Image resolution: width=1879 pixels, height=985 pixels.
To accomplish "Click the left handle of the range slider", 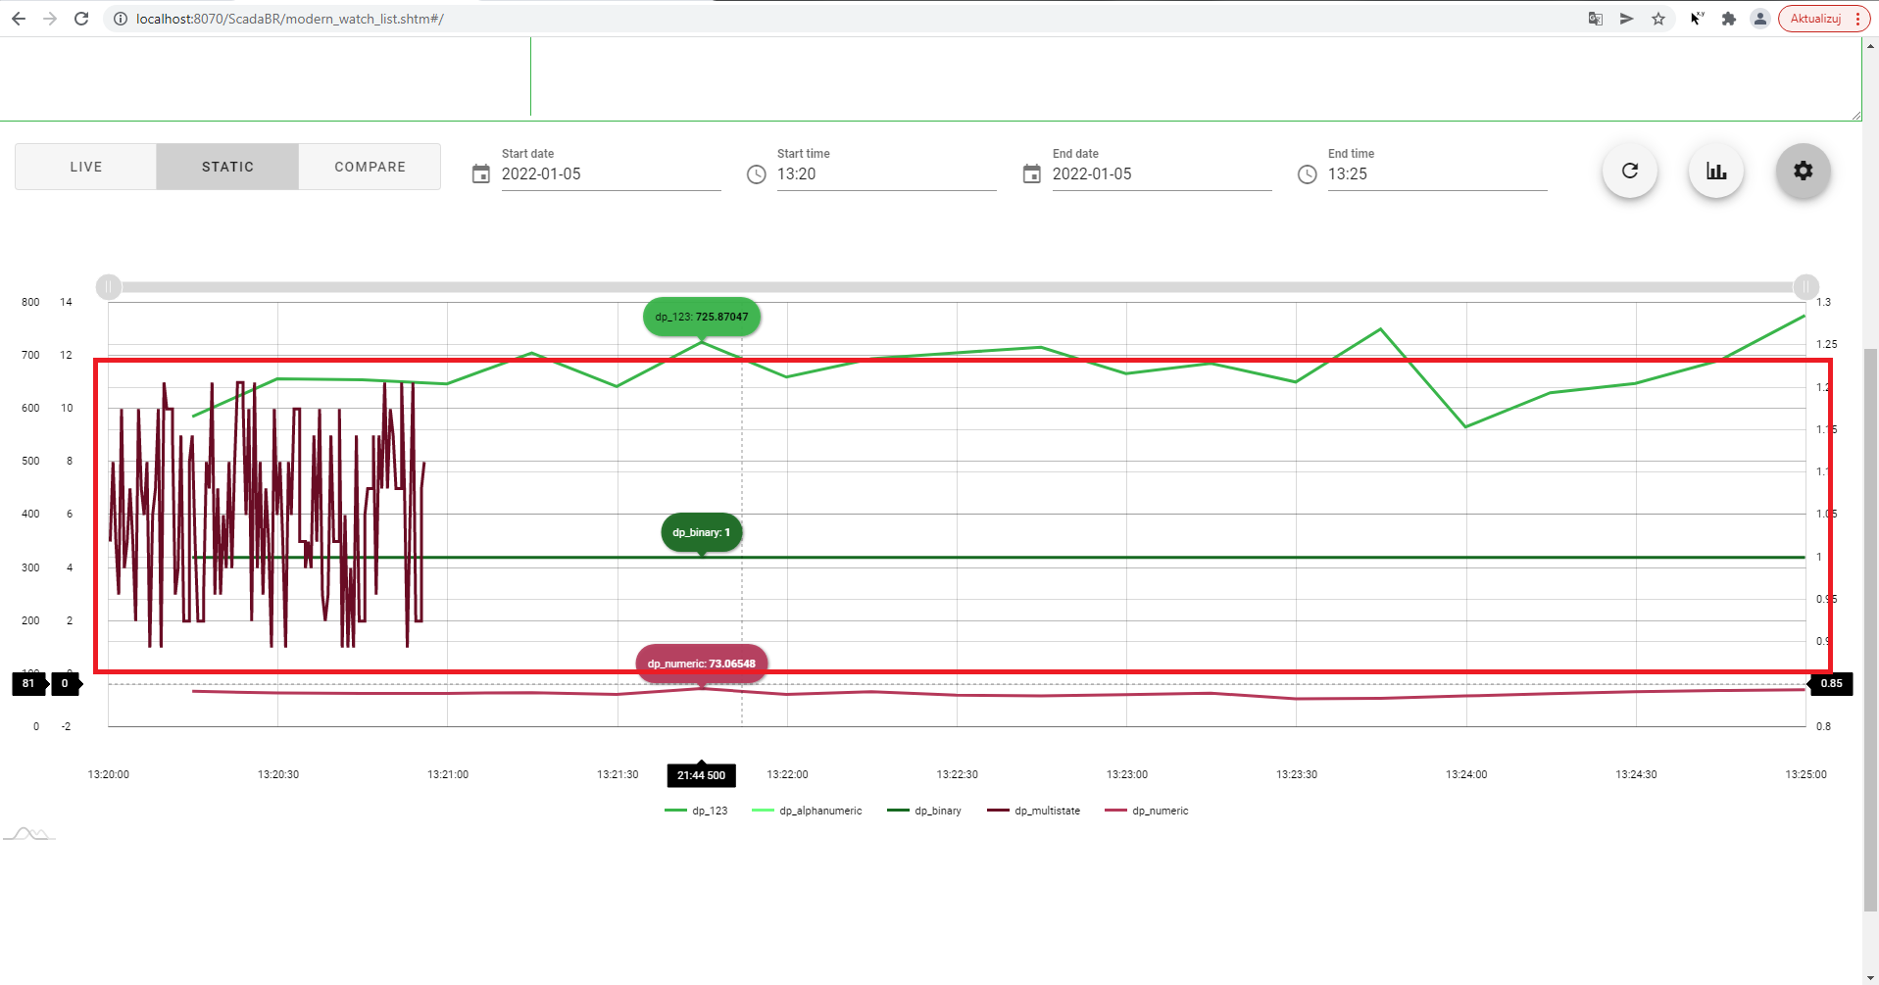I will point(108,286).
